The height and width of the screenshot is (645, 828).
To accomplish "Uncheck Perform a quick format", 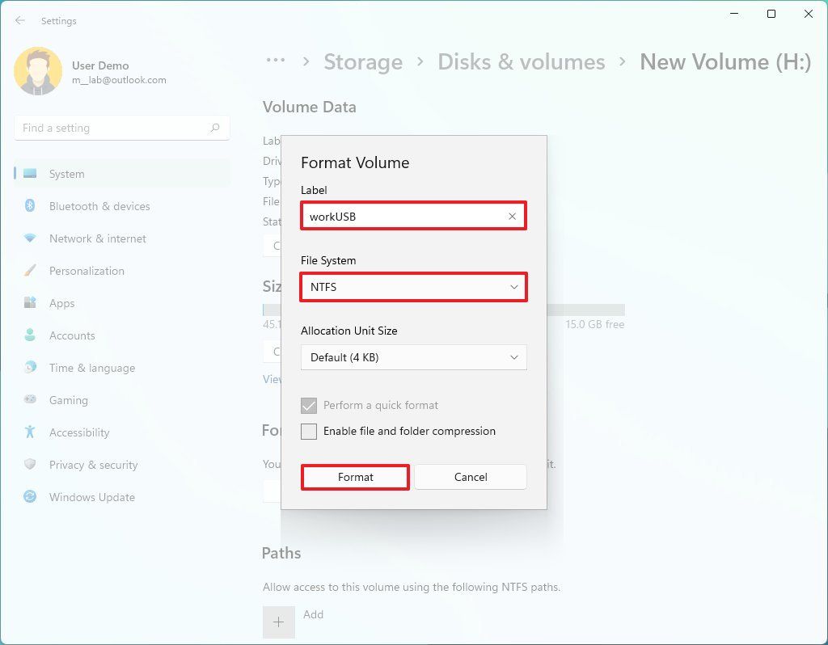I will (308, 405).
